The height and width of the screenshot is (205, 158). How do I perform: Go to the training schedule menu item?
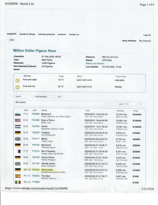46,34
